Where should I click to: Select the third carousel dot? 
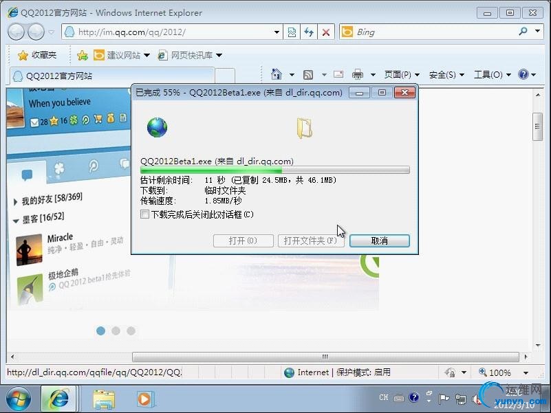tap(131, 331)
